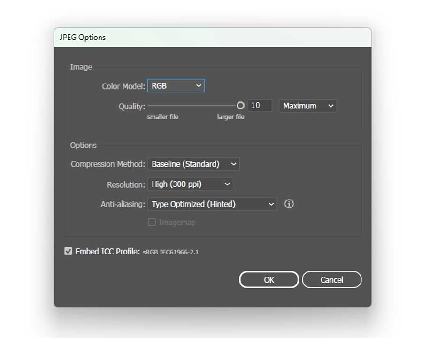Click the Anti-aliasing info icon
422x338 pixels.
point(289,204)
